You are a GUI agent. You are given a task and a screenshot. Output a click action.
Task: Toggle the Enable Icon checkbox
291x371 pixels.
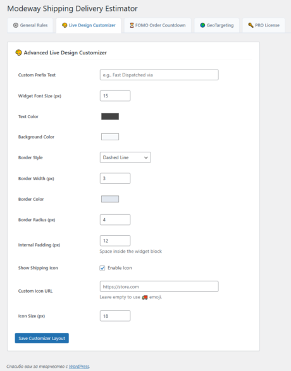click(102, 268)
